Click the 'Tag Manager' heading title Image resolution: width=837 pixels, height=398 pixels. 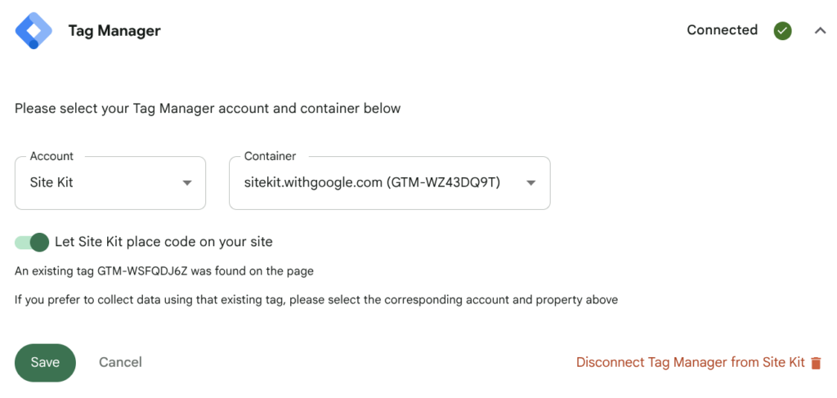pos(114,31)
